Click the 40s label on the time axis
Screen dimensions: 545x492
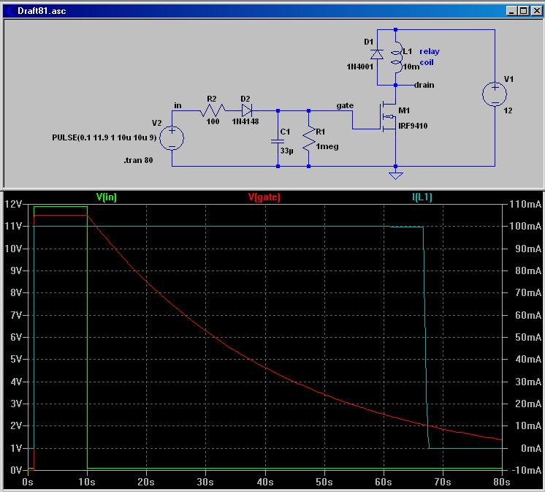point(265,482)
